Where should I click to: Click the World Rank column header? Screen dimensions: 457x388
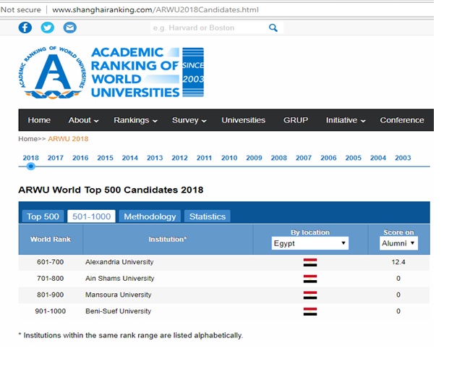(x=51, y=239)
